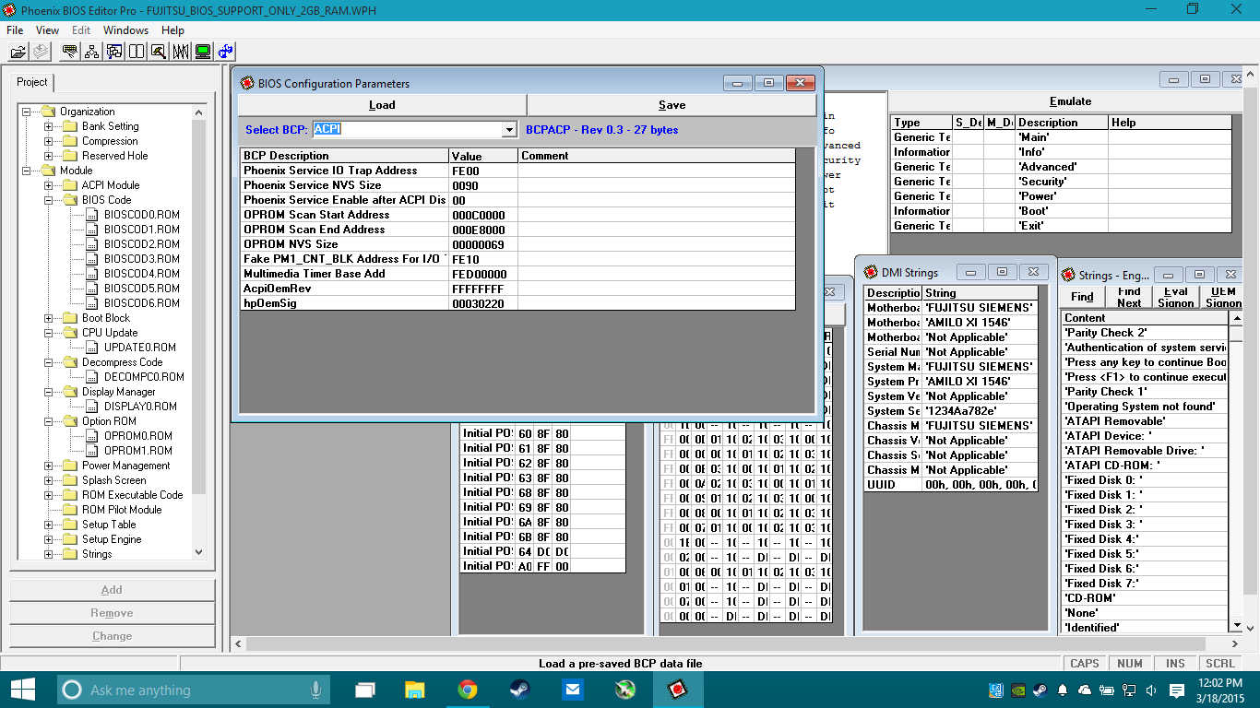Open File Explorer from taskbar
This screenshot has height=708, width=1260.
click(x=416, y=689)
